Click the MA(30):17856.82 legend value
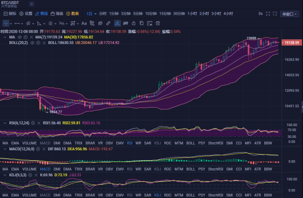This screenshot has width=303, height=198. pyautogui.click(x=78, y=37)
